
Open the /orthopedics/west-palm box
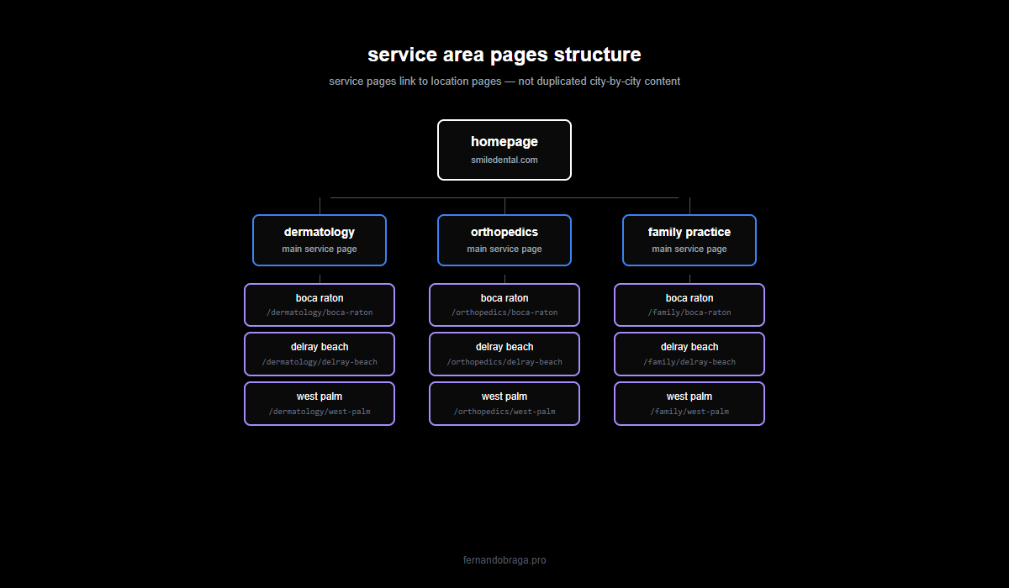(x=504, y=403)
